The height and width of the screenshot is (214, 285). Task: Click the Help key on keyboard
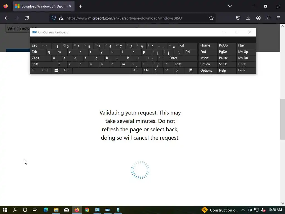tap(227, 70)
